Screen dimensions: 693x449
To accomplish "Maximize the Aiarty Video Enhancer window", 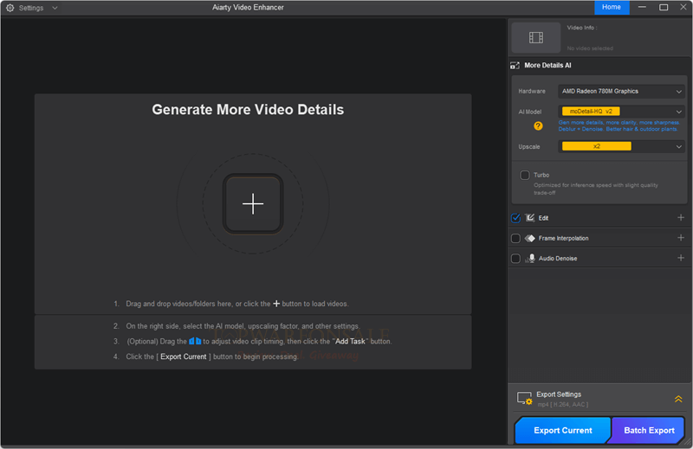I will pyautogui.click(x=664, y=7).
